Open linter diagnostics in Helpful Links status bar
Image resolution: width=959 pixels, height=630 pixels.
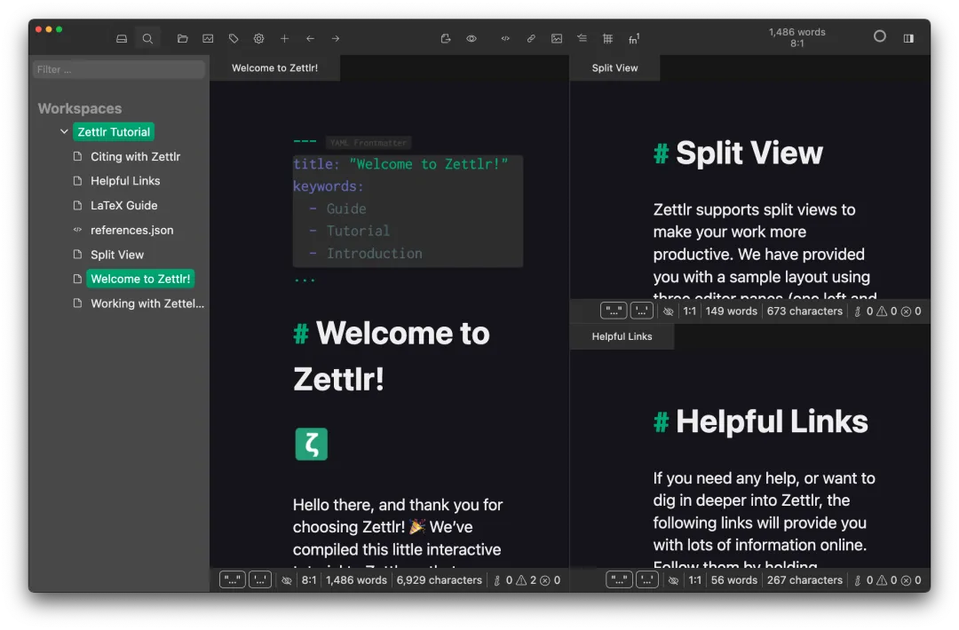[x=888, y=580]
